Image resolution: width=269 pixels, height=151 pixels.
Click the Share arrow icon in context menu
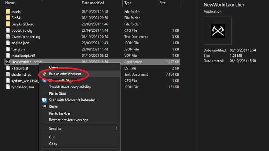coord(44,107)
